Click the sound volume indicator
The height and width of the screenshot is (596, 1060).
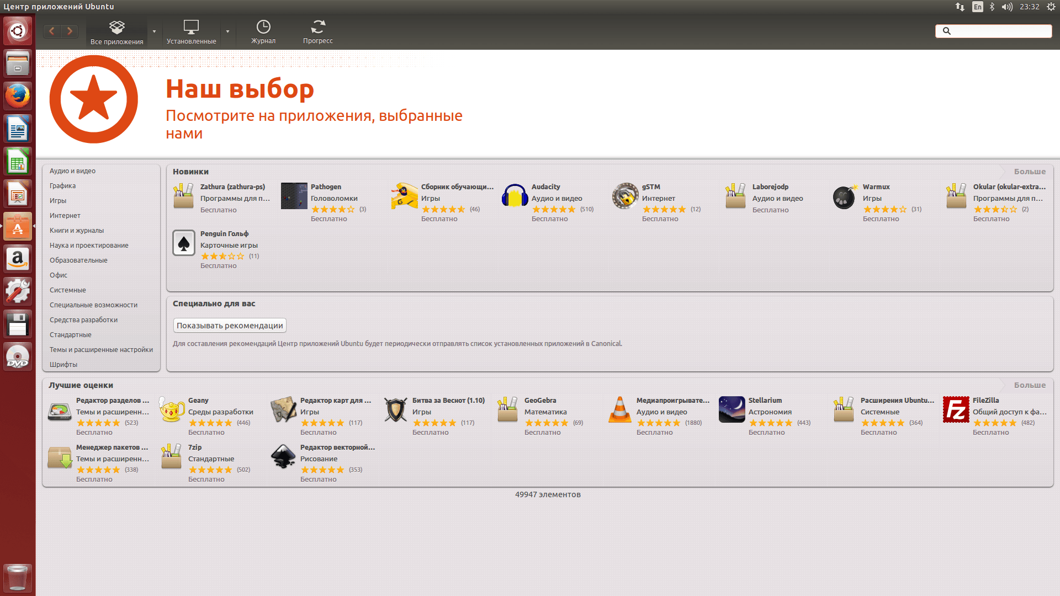pyautogui.click(x=1007, y=7)
